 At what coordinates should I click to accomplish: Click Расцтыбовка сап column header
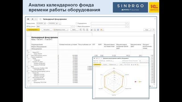tap(85, 44)
